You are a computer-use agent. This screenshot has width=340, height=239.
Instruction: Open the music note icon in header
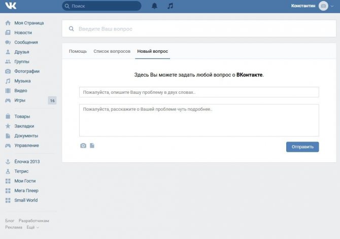click(170, 6)
